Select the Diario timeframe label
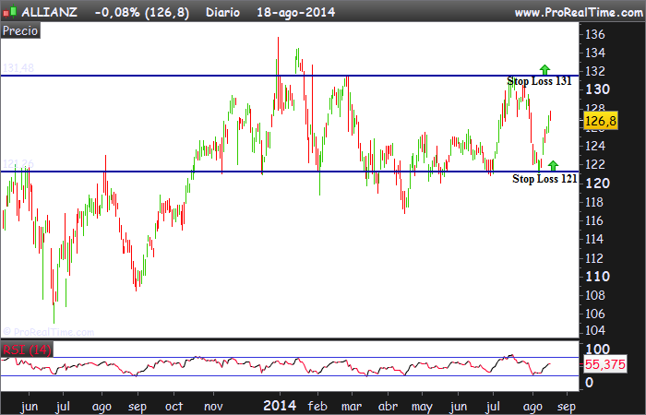Viewport: 646px width, 415px height. [x=222, y=12]
